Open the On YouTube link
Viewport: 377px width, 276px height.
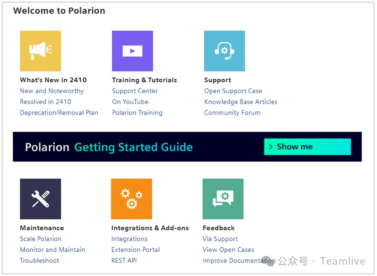[130, 102]
